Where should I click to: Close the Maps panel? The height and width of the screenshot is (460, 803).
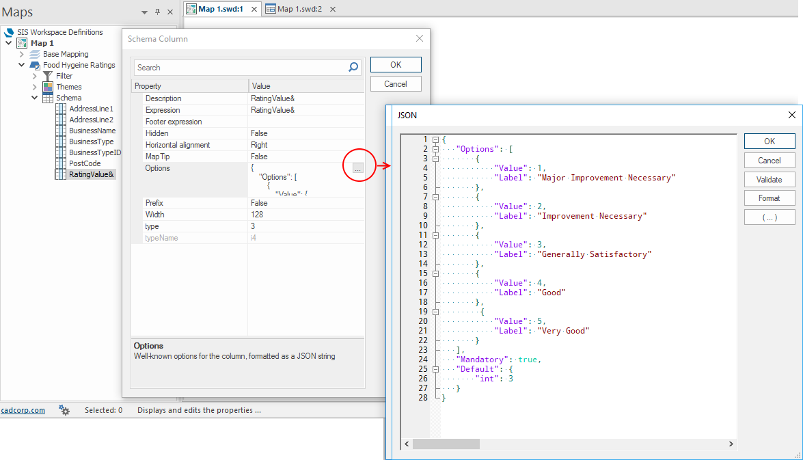(170, 12)
